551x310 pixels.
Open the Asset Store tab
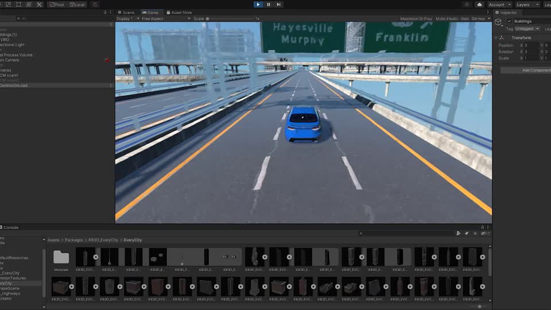(179, 12)
